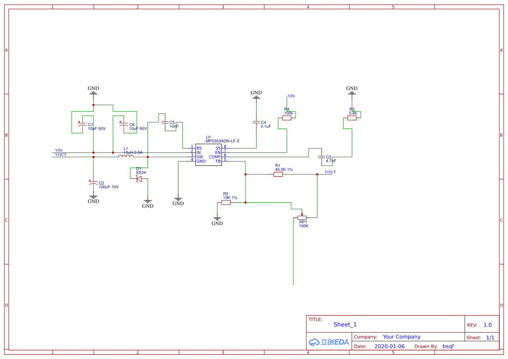Select the SS34 diode value label

click(x=141, y=172)
